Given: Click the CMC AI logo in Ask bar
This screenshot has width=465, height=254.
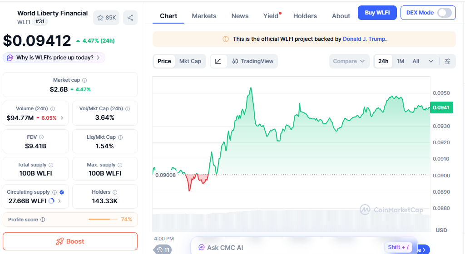Looking at the screenshot, I should pos(201,248).
